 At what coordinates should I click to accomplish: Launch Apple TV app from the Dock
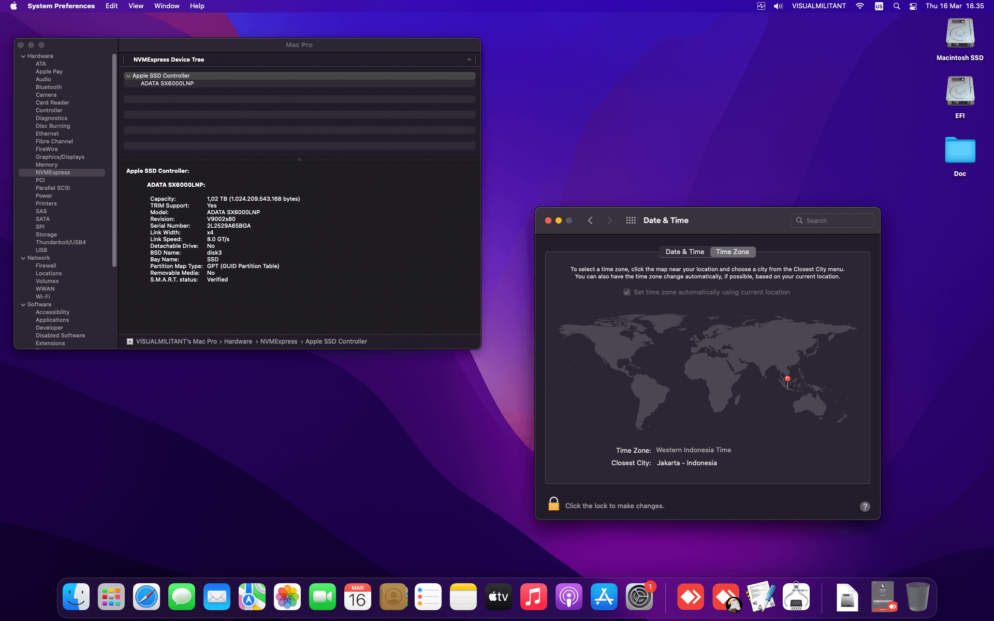[x=499, y=597]
